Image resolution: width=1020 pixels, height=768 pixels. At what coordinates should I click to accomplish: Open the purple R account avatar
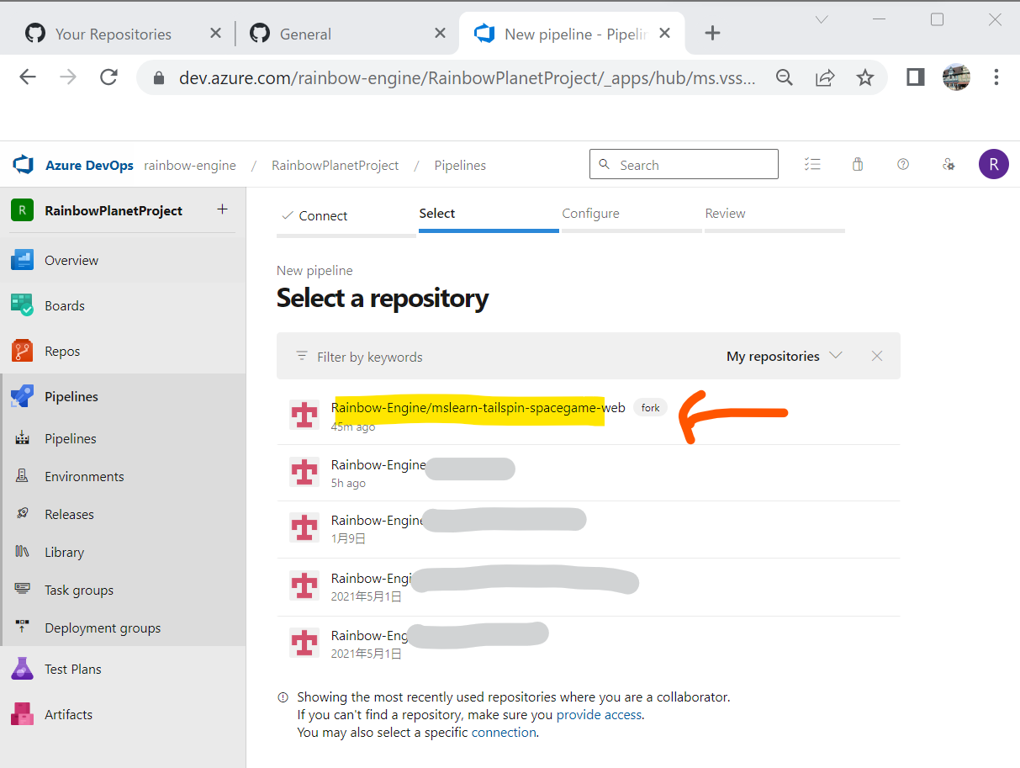[x=994, y=164]
